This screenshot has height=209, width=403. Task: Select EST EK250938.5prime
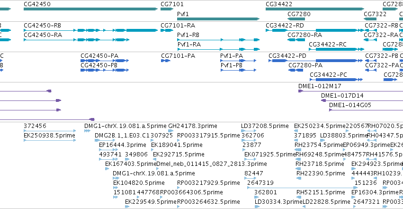pyautogui.click(x=49, y=136)
